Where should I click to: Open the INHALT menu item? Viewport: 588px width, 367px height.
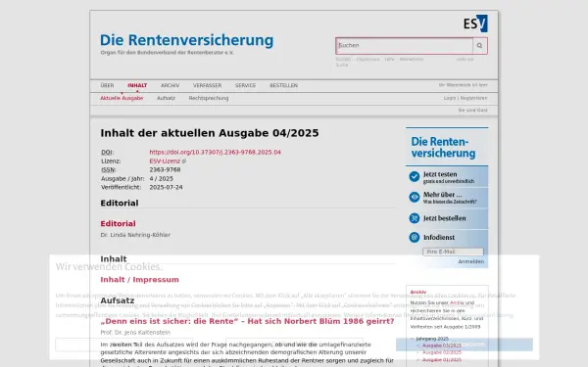click(137, 85)
